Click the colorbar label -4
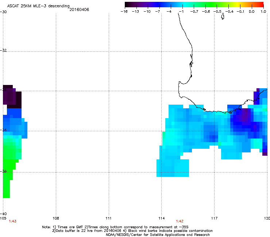Image resolution: width=270 pixels, height=237 pixels. click(169, 12)
